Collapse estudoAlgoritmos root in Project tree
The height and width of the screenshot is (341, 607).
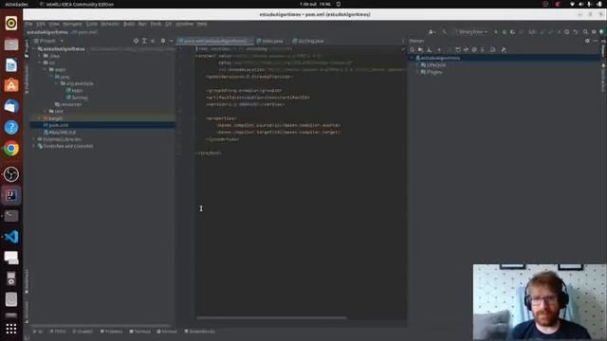coord(34,49)
